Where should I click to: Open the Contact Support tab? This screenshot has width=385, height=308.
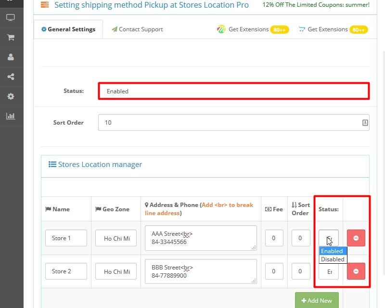pyautogui.click(x=137, y=29)
